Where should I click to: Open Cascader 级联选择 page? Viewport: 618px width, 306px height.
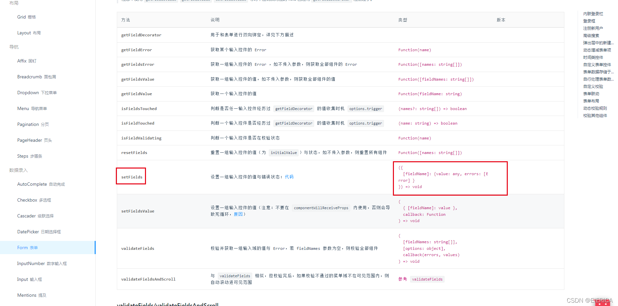click(x=35, y=216)
